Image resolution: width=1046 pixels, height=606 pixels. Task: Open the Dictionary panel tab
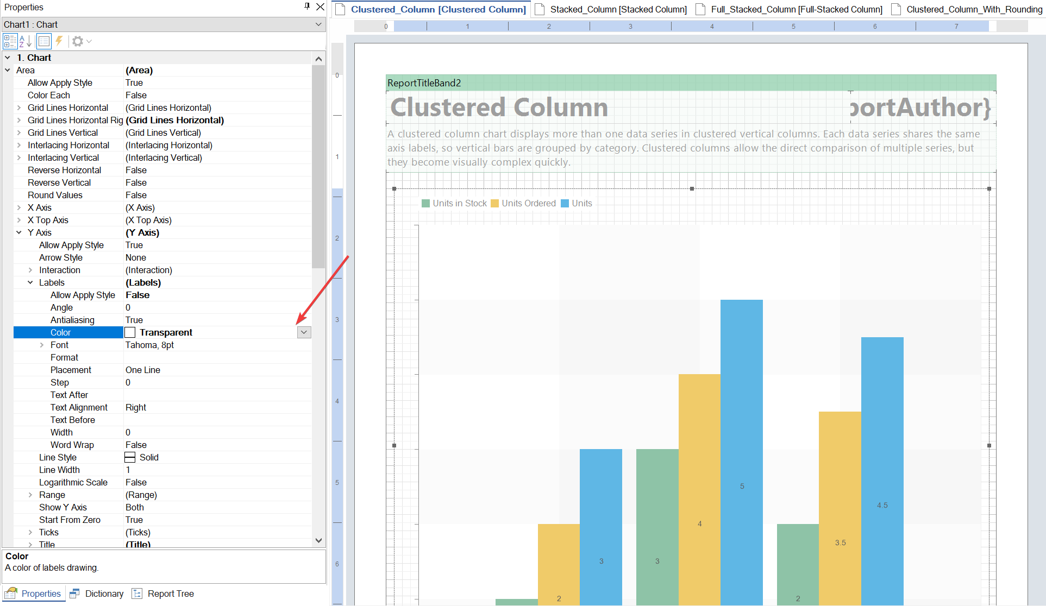point(97,594)
